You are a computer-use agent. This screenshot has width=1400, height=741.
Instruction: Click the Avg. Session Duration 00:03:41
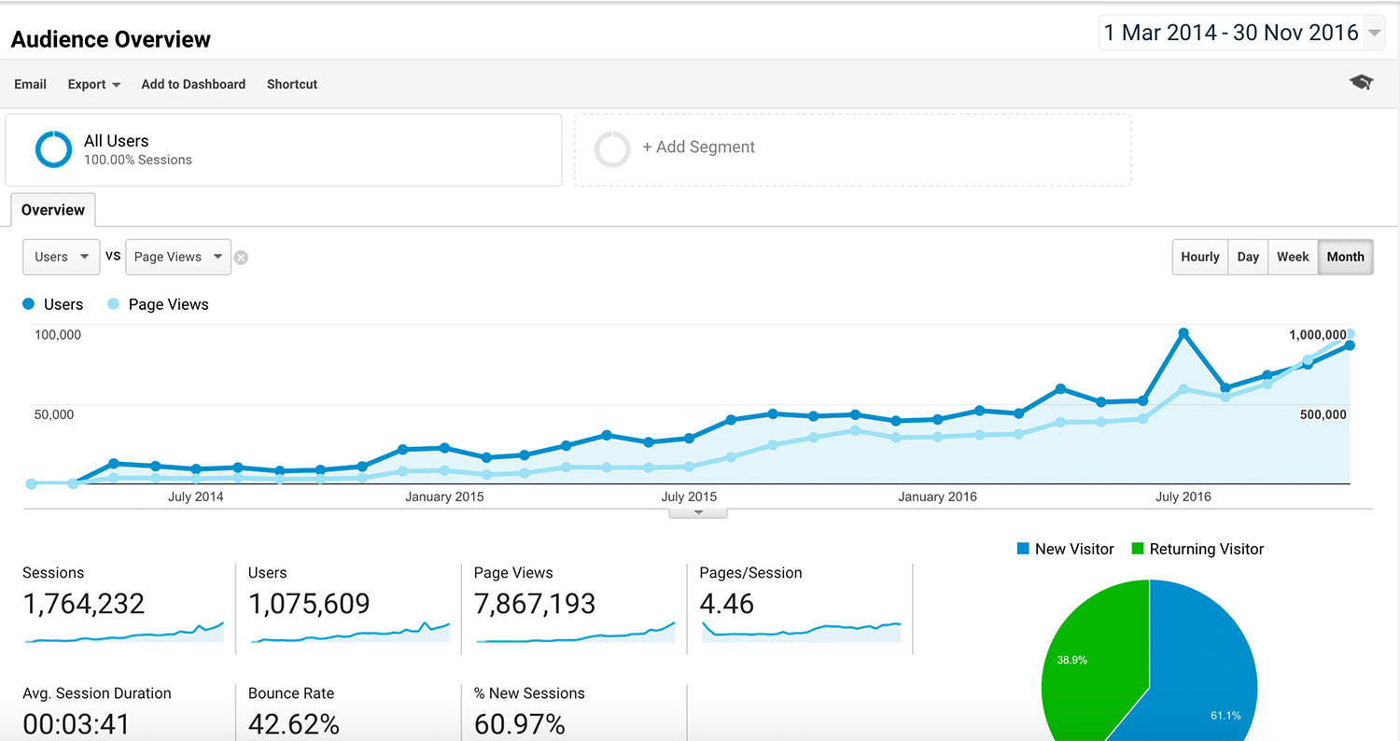pyautogui.click(x=77, y=724)
